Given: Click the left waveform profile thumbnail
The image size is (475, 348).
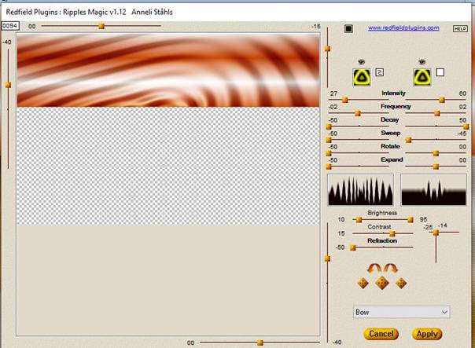Looking at the screenshot, I should point(360,190).
